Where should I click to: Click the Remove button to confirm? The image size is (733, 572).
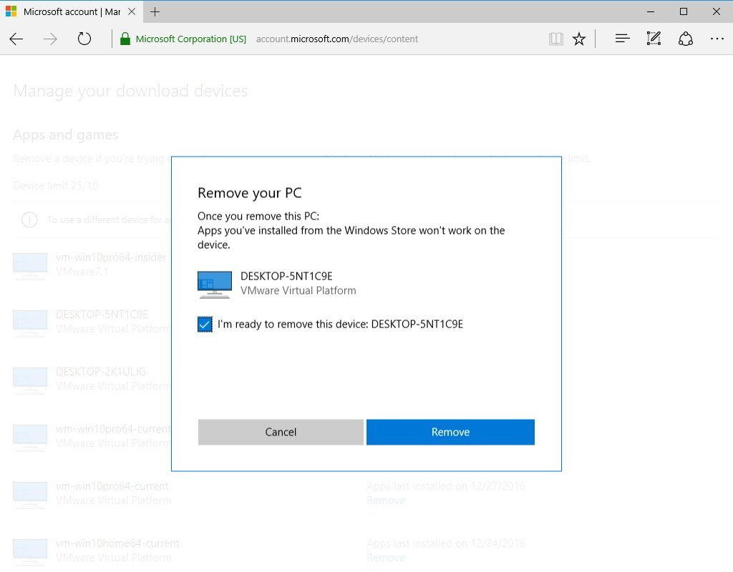[x=450, y=432]
